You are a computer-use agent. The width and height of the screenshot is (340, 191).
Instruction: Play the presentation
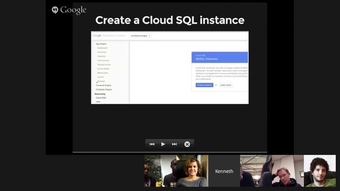163,144
